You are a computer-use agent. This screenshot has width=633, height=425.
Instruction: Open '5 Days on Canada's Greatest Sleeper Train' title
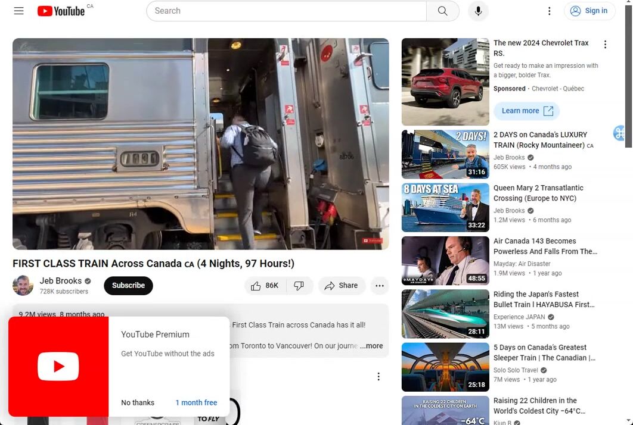[x=544, y=353]
